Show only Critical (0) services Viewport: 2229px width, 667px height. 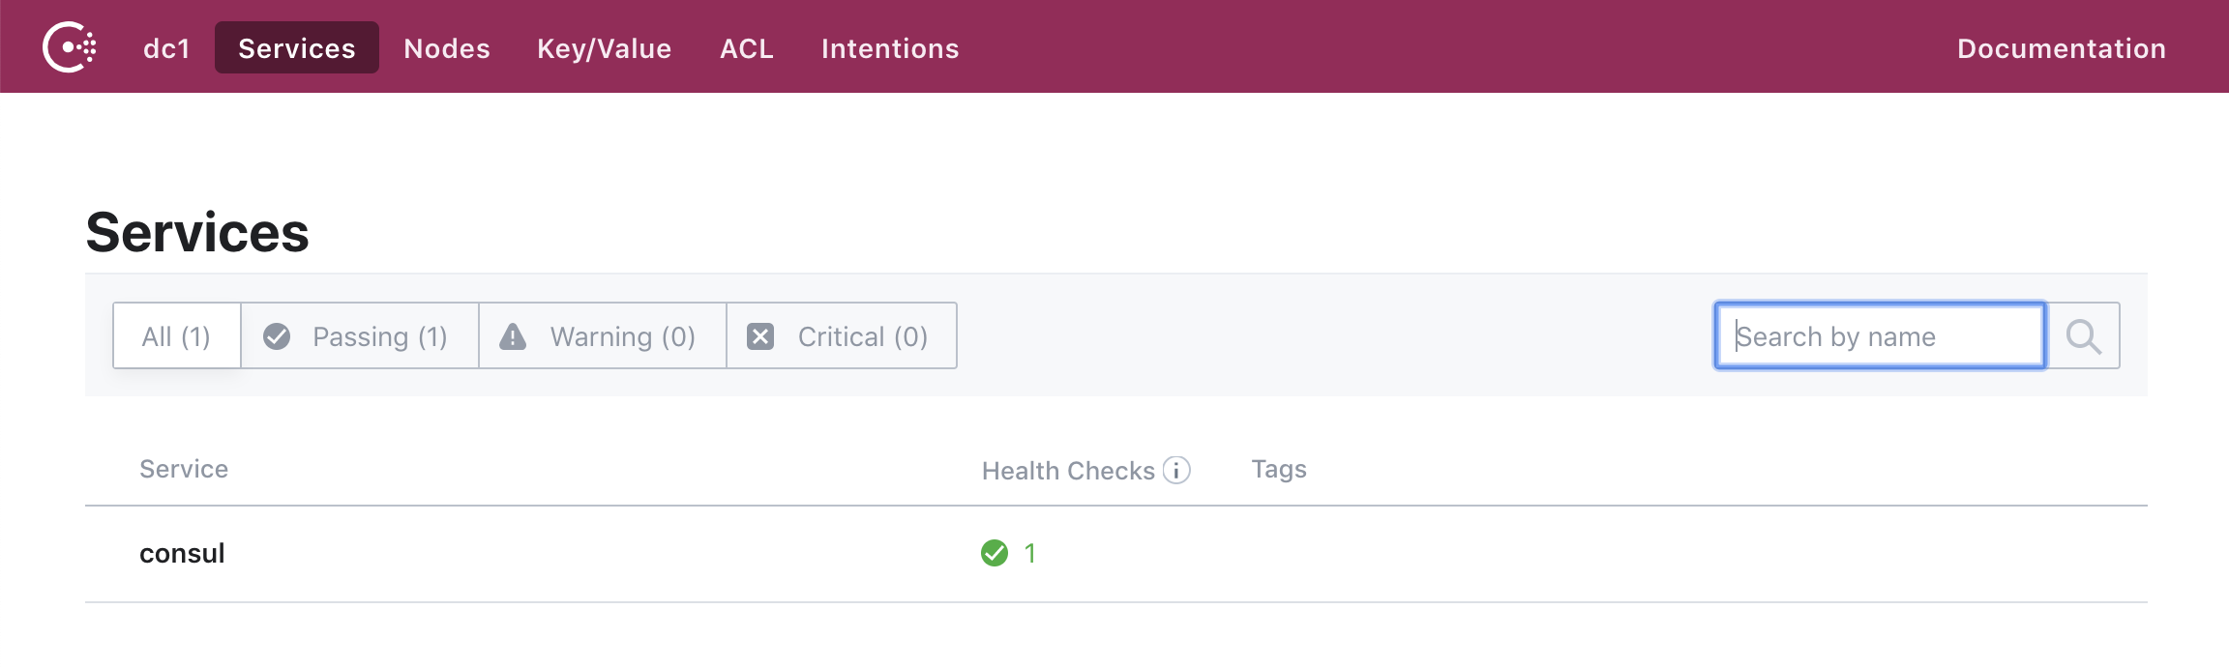[x=862, y=336]
